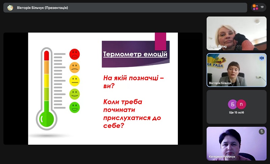Click the yellow neutral face emoji
This screenshot has height=164, width=270.
74,80
